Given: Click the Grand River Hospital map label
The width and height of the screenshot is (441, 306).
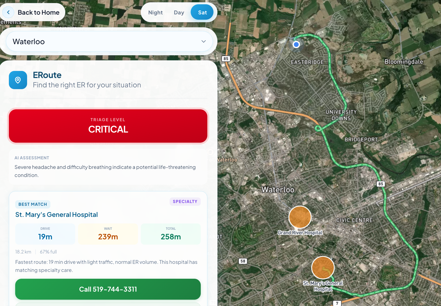Looking at the screenshot, I should [300, 233].
